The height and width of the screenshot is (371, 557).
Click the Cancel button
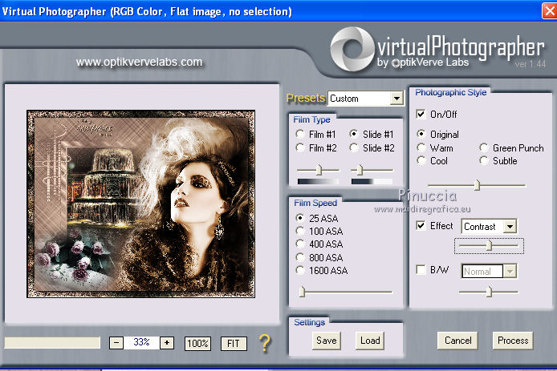[x=457, y=341]
